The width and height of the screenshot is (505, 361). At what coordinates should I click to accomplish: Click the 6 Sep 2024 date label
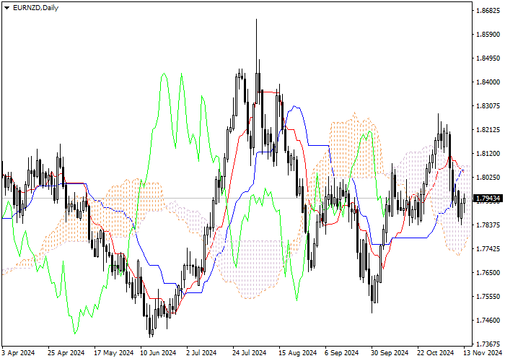342,353
